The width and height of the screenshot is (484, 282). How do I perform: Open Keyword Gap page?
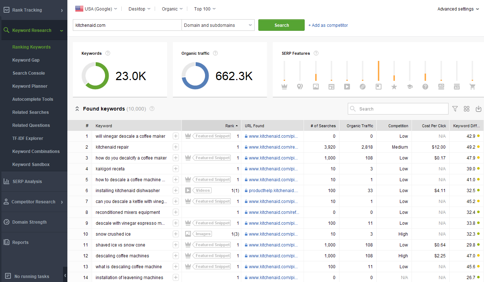[26, 60]
